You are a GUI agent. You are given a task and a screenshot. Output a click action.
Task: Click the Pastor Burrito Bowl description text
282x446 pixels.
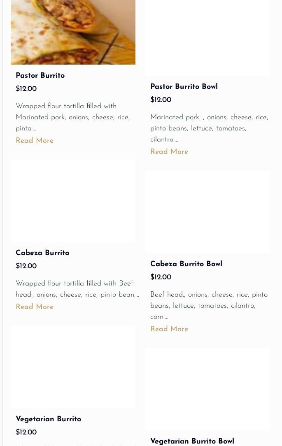pyautogui.click(x=209, y=128)
